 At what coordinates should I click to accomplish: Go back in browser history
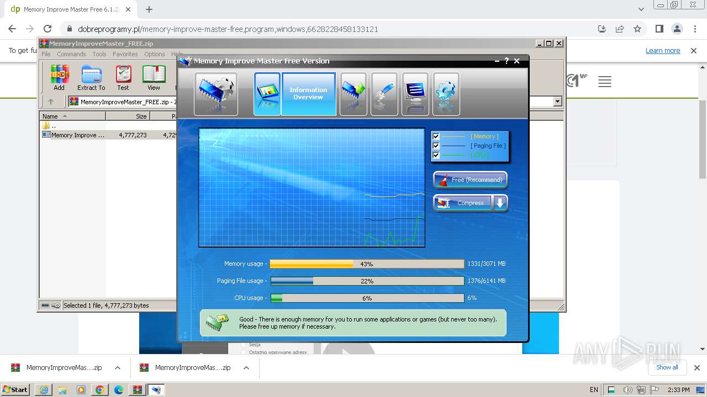tap(12, 29)
